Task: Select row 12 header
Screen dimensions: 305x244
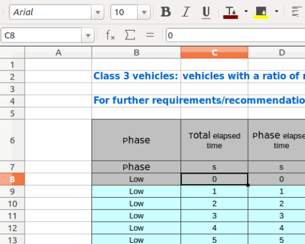Action: tap(12, 228)
